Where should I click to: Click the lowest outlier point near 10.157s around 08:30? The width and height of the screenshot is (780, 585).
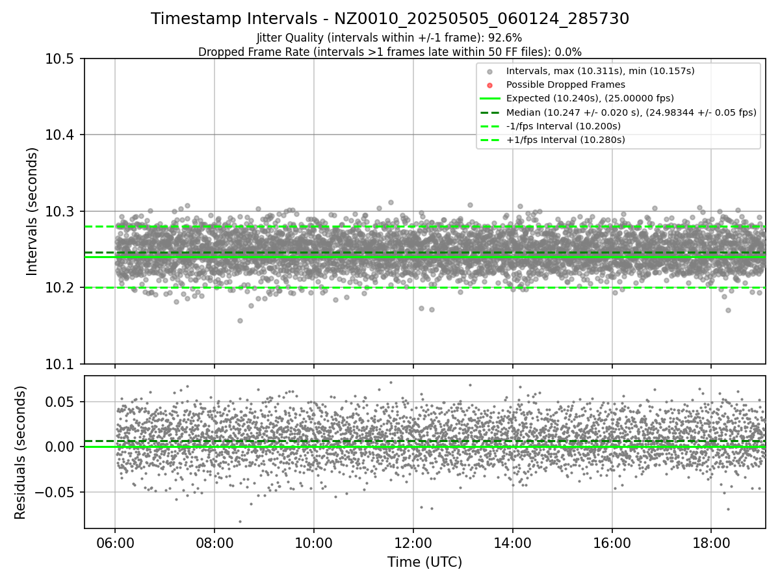tap(240, 320)
